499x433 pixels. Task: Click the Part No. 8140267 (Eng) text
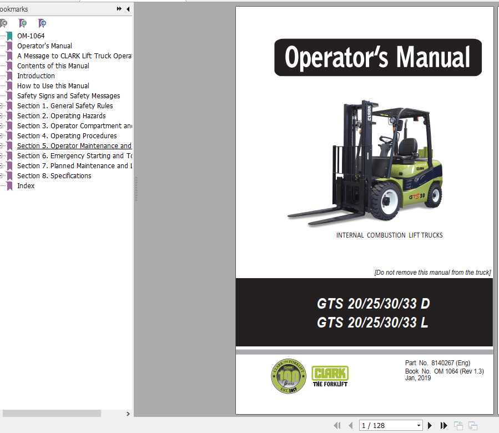(x=437, y=363)
